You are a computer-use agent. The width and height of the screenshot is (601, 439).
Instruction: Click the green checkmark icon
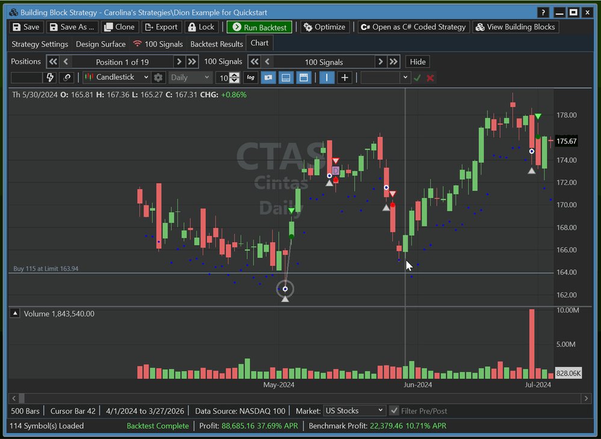(418, 78)
